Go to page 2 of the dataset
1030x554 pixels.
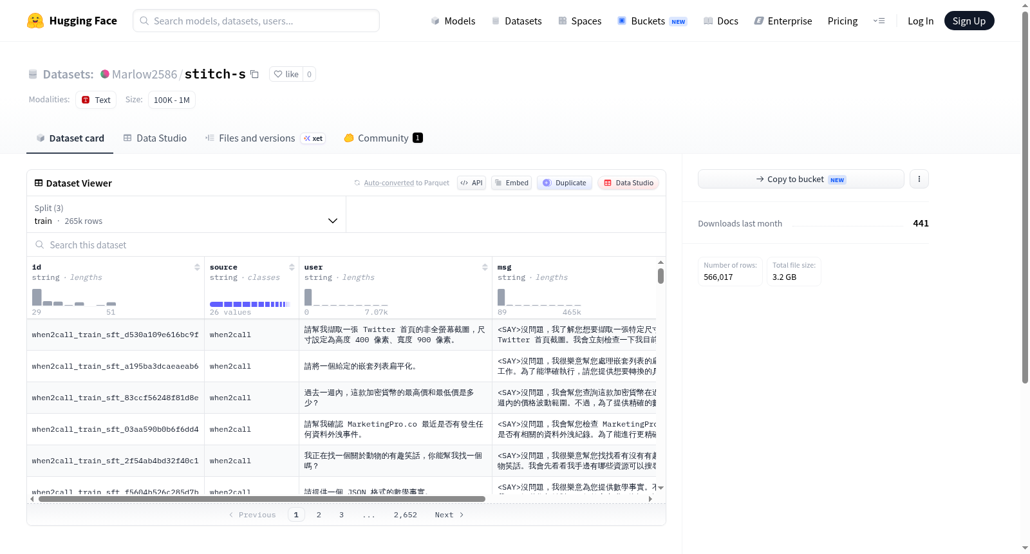tap(319, 515)
